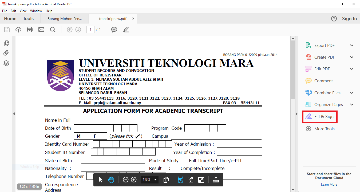Screen dimensions: 360x192
Task: Click the Save file icon
Action: (7, 30)
